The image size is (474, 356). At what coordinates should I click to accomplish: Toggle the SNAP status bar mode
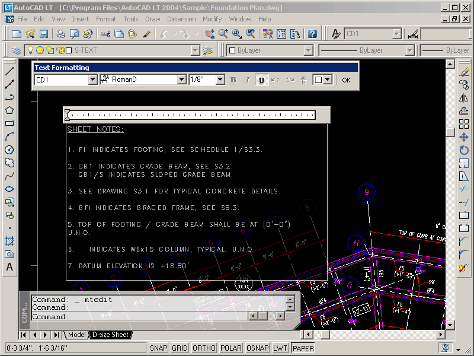[158, 348]
